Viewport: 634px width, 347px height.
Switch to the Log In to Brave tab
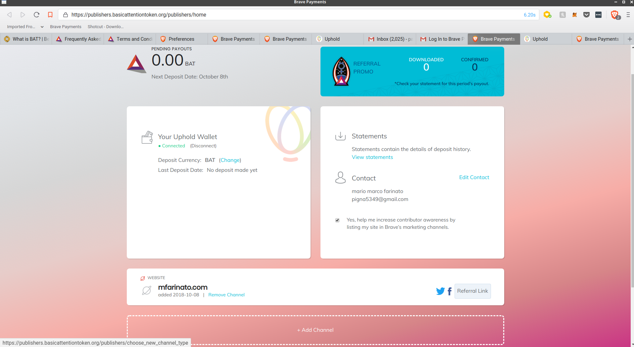coord(442,39)
